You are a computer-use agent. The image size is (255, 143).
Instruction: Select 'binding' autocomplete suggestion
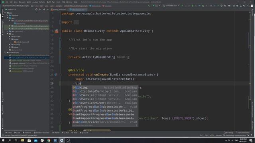pyautogui.click(x=105, y=87)
